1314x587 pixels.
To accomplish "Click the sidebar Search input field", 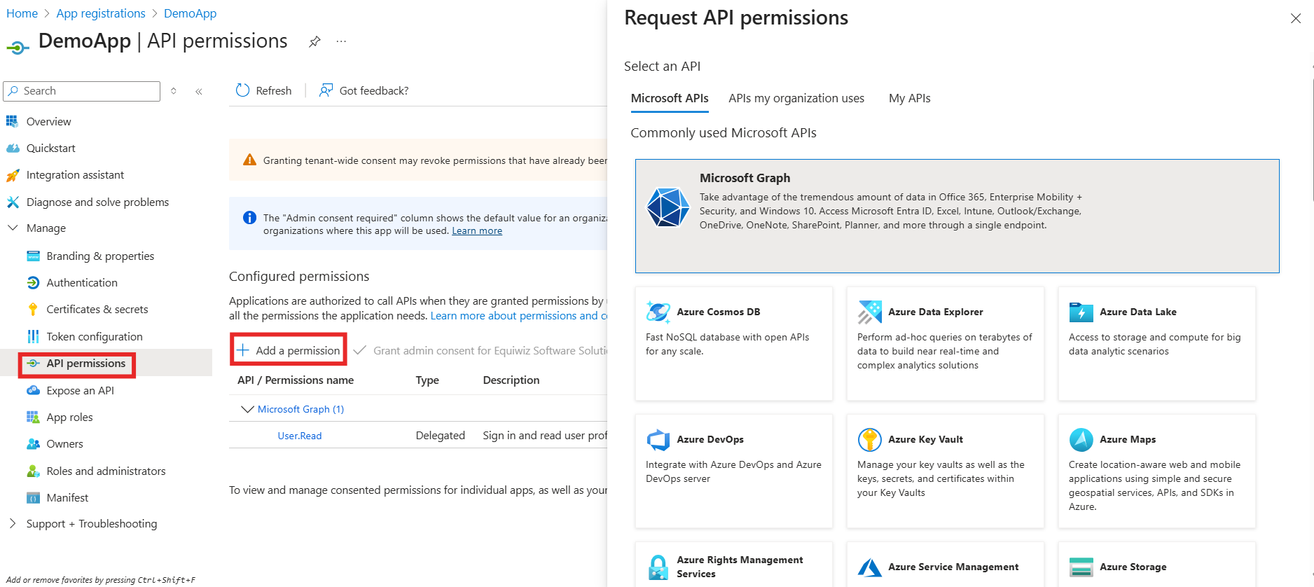I will (x=82, y=91).
